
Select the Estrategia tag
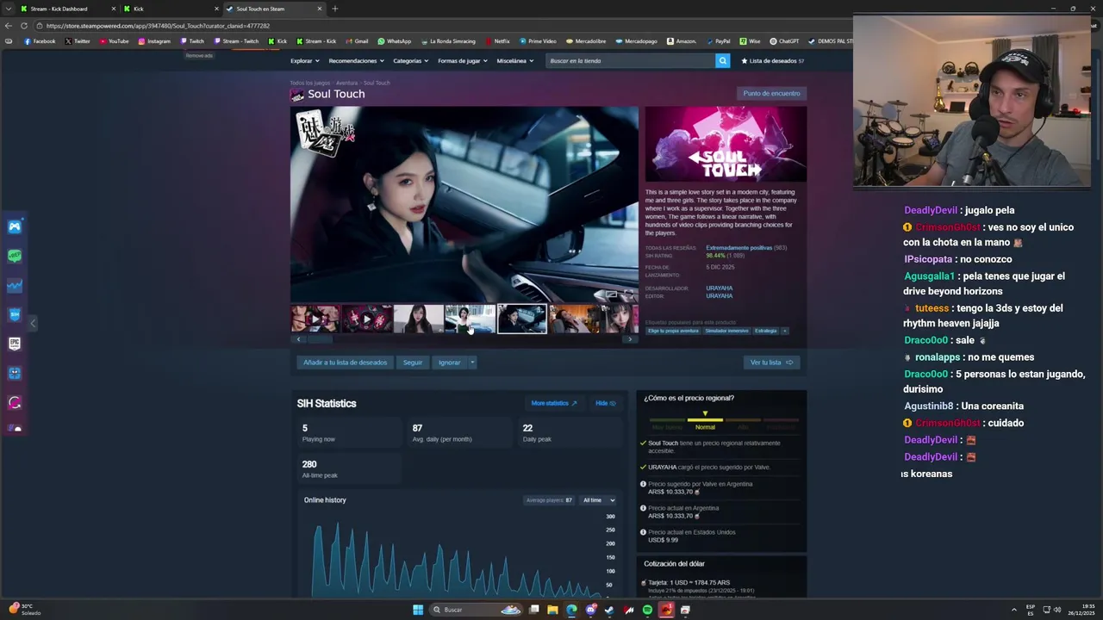pos(766,331)
